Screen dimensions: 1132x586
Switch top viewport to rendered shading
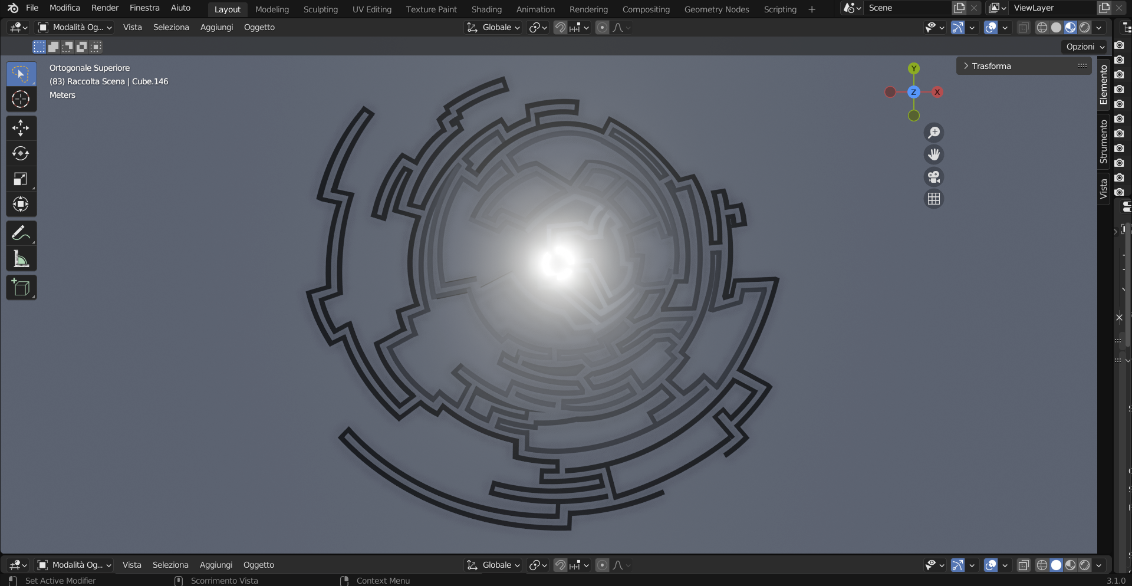1084,27
